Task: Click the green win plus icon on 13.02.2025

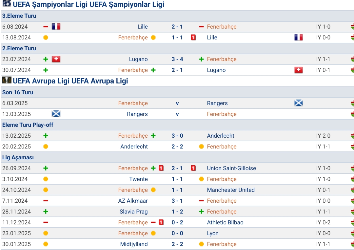Action: pyautogui.click(x=46, y=136)
